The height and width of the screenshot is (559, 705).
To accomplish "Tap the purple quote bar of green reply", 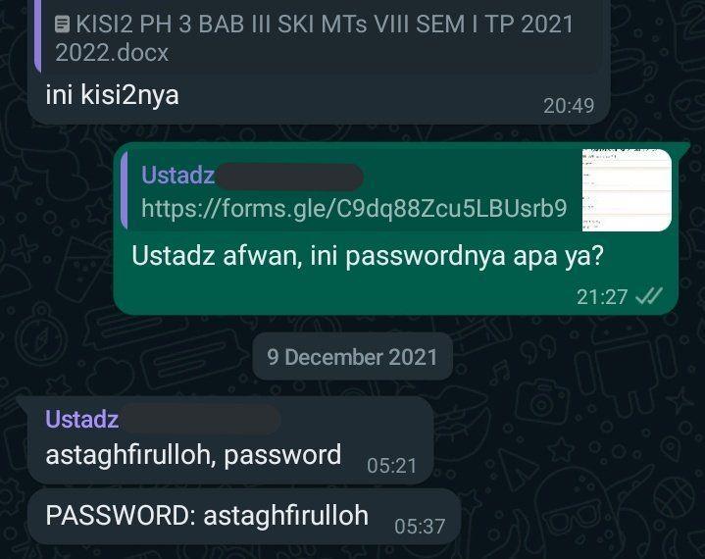I will 125,190.
